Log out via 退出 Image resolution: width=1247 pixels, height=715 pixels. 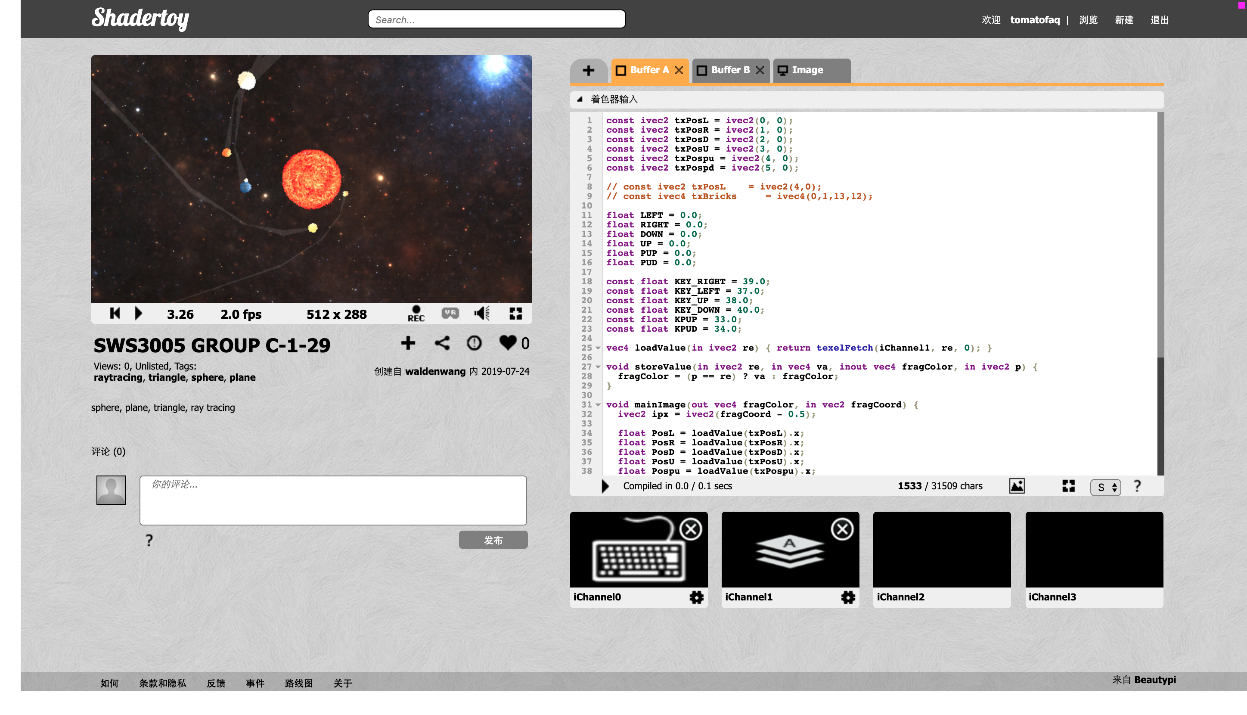1160,20
